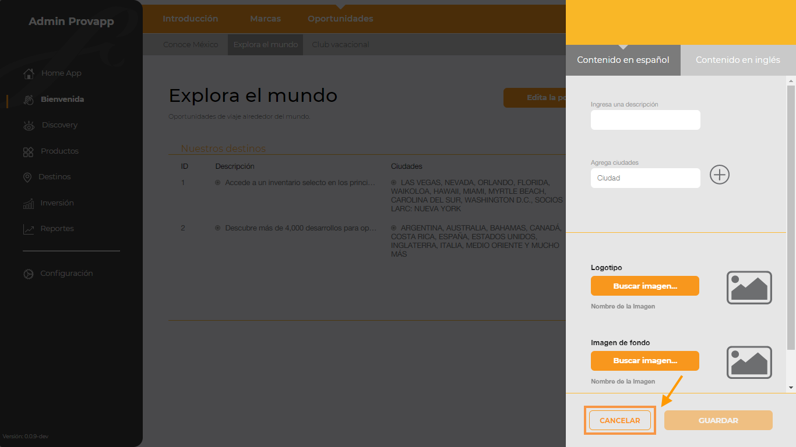Click the Cancelar button

[620, 420]
